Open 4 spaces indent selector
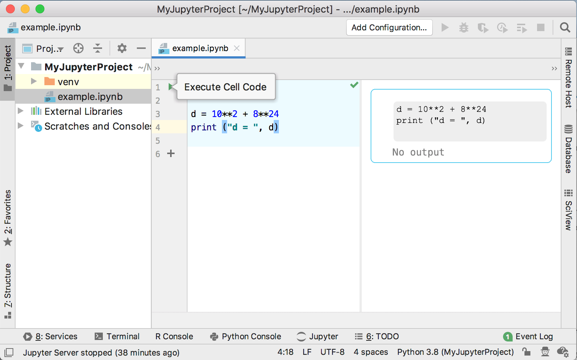The height and width of the screenshot is (360, 577). (x=371, y=352)
